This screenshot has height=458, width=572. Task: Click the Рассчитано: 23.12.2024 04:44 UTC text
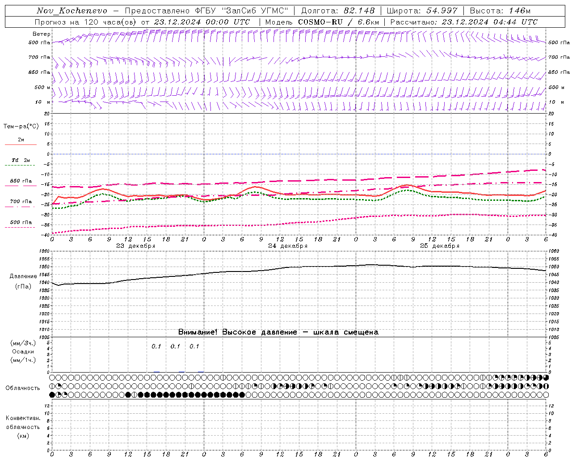[464, 22]
